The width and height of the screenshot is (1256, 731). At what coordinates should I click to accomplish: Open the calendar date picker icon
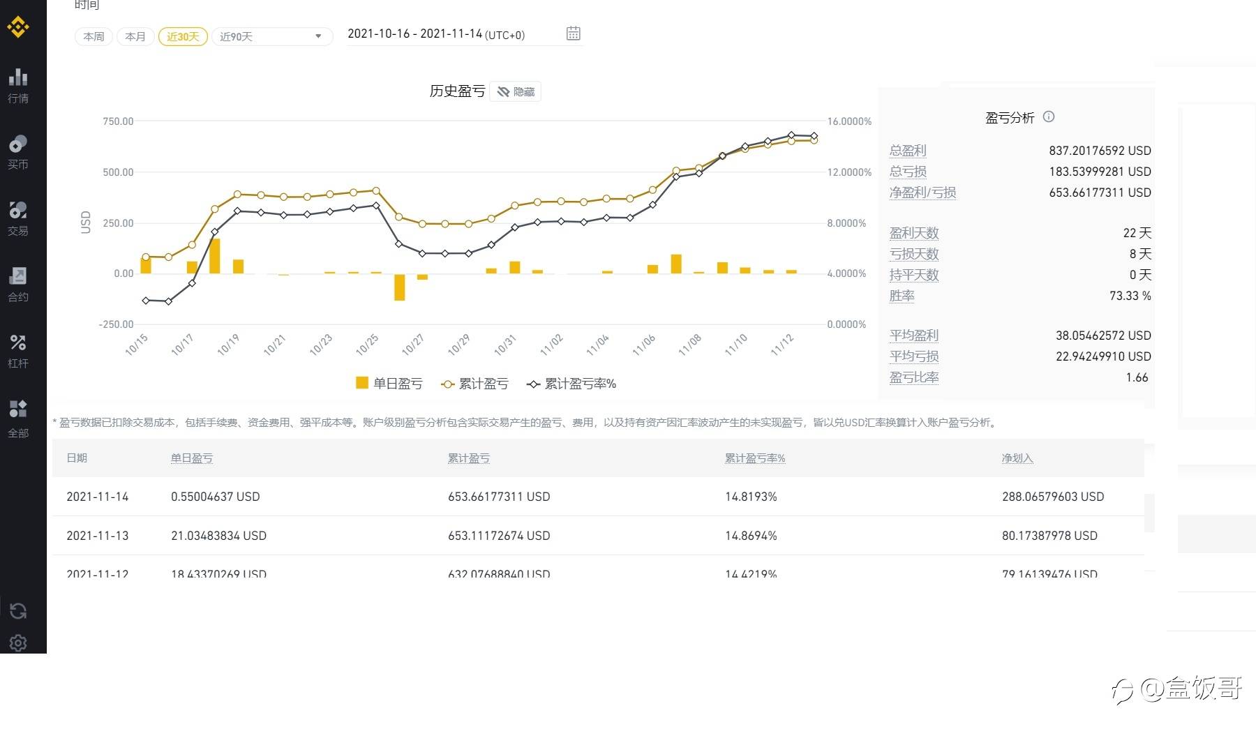pyautogui.click(x=573, y=33)
